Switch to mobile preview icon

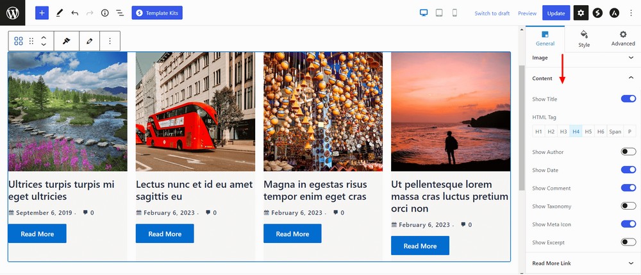click(x=454, y=13)
